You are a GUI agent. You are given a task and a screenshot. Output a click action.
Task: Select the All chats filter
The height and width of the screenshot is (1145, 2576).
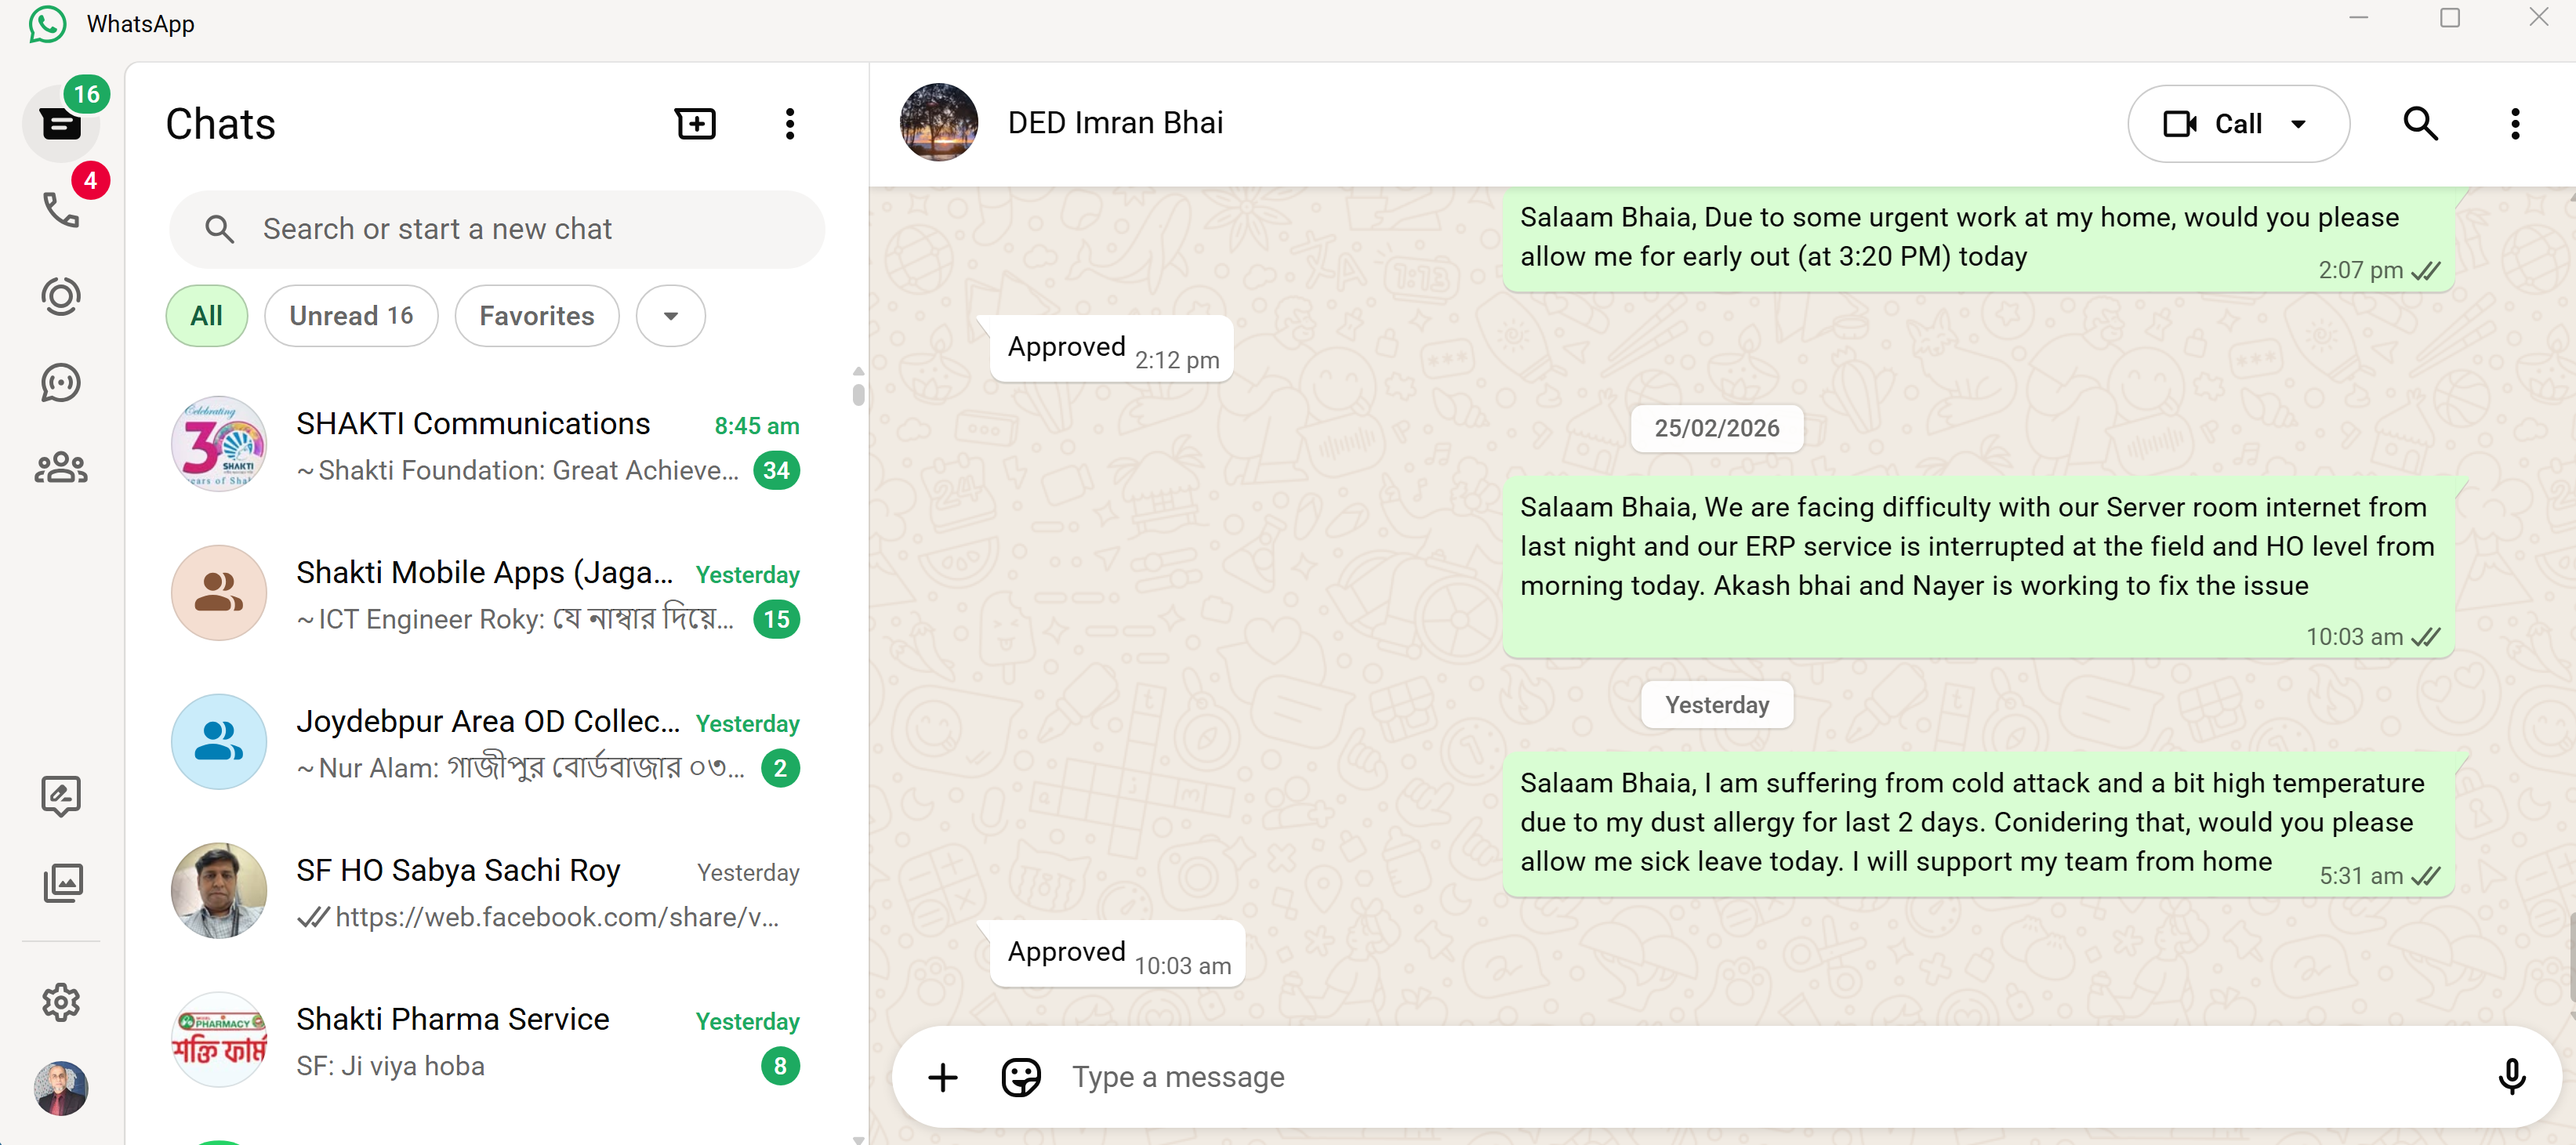tap(206, 316)
